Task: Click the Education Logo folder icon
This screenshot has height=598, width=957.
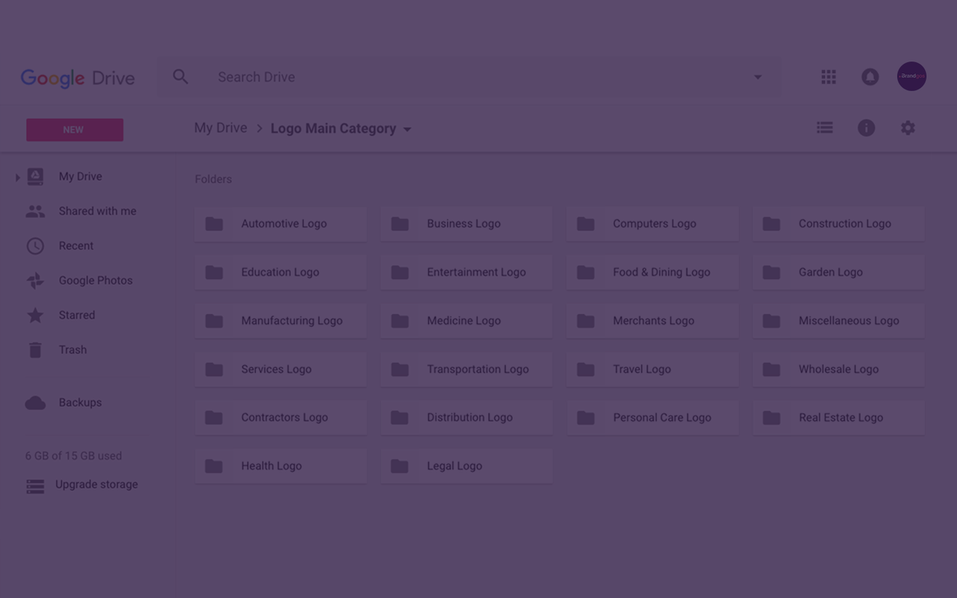Action: coord(214,273)
